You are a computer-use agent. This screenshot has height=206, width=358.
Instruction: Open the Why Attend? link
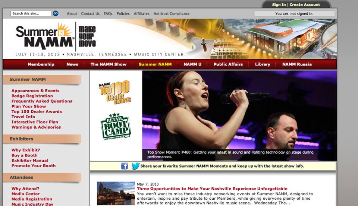[x=25, y=189]
